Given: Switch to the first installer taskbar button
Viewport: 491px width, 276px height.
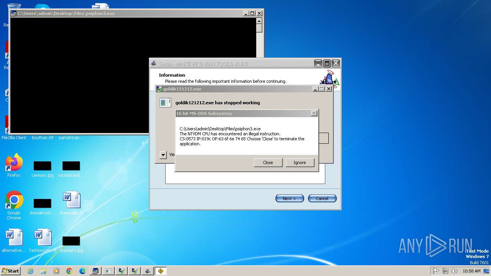Looking at the screenshot, I should [122, 271].
